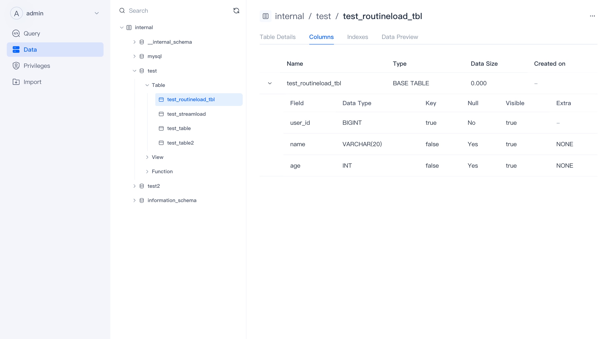Click the mysql database icon
This screenshot has width=611, height=339.
tap(142, 56)
